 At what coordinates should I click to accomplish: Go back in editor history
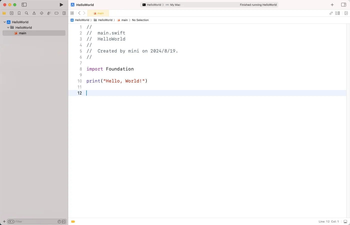point(79,13)
